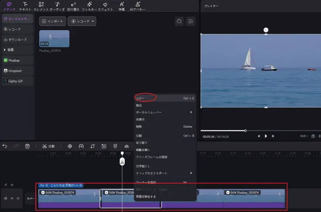Image resolution: width=321 pixels, height=212 pixels.
Task: Open the フィルター tab
Action: [89, 6]
